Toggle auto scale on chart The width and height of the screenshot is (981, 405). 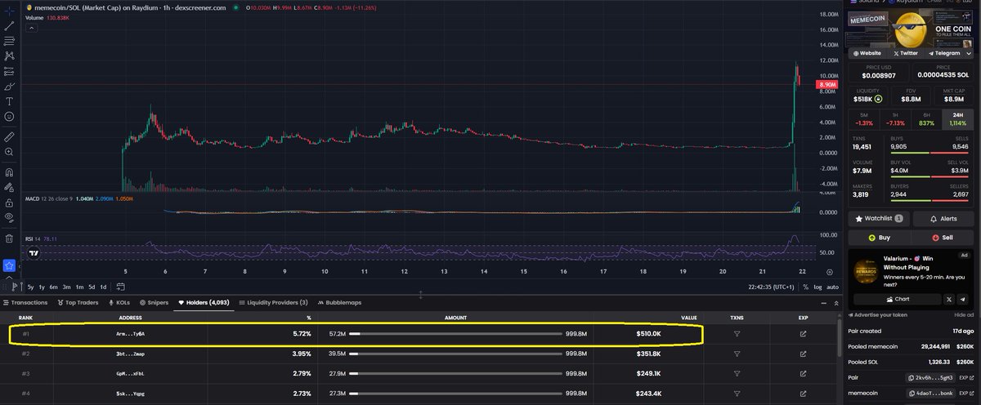(832, 287)
